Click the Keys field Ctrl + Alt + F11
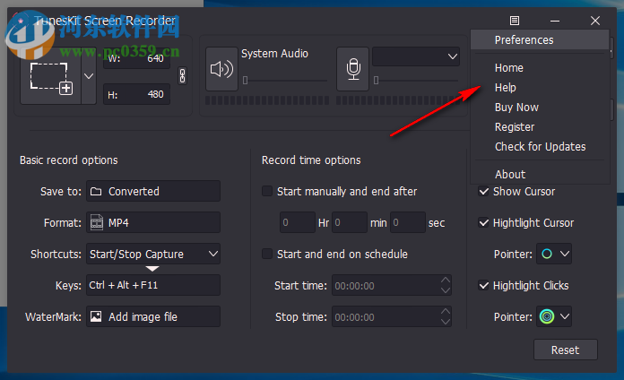 click(153, 285)
